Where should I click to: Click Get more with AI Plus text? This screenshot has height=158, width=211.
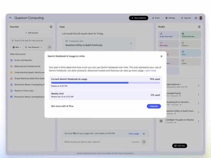[62, 106]
